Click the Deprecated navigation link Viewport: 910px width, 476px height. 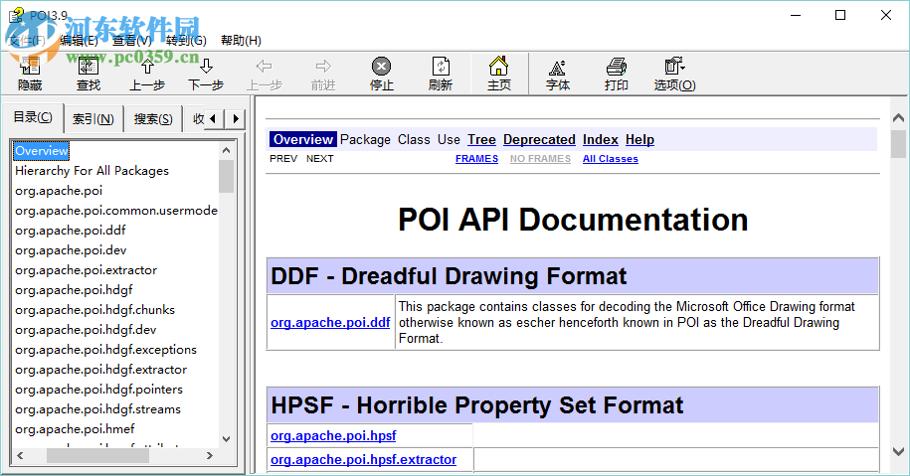tap(539, 140)
